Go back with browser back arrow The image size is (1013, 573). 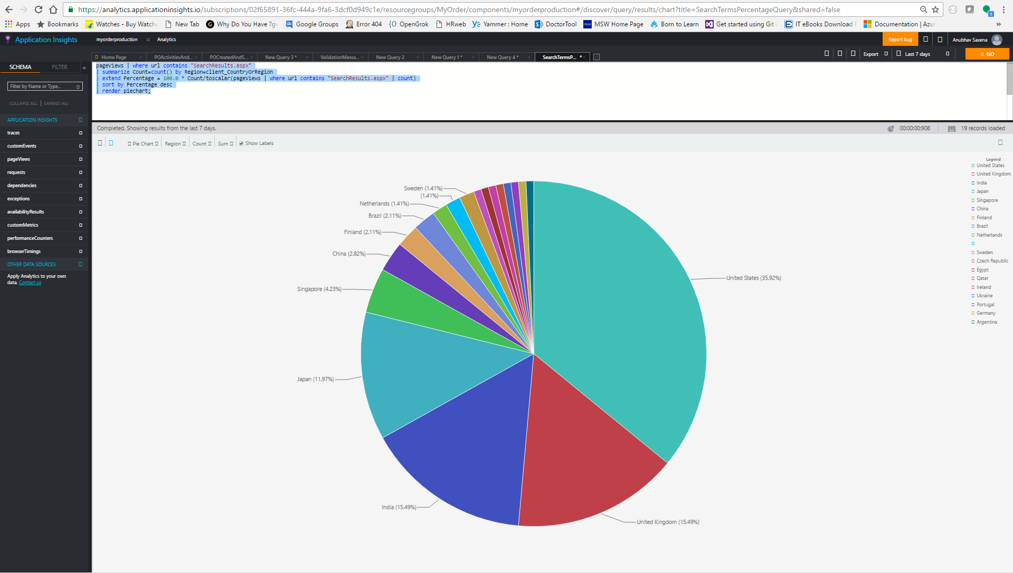(x=9, y=9)
